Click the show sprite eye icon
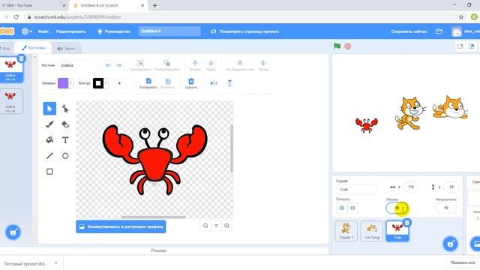 click(342, 208)
